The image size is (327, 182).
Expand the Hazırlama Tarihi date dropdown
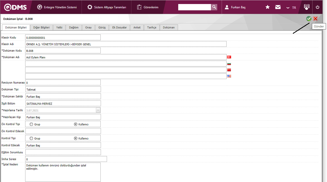click(x=98, y=110)
